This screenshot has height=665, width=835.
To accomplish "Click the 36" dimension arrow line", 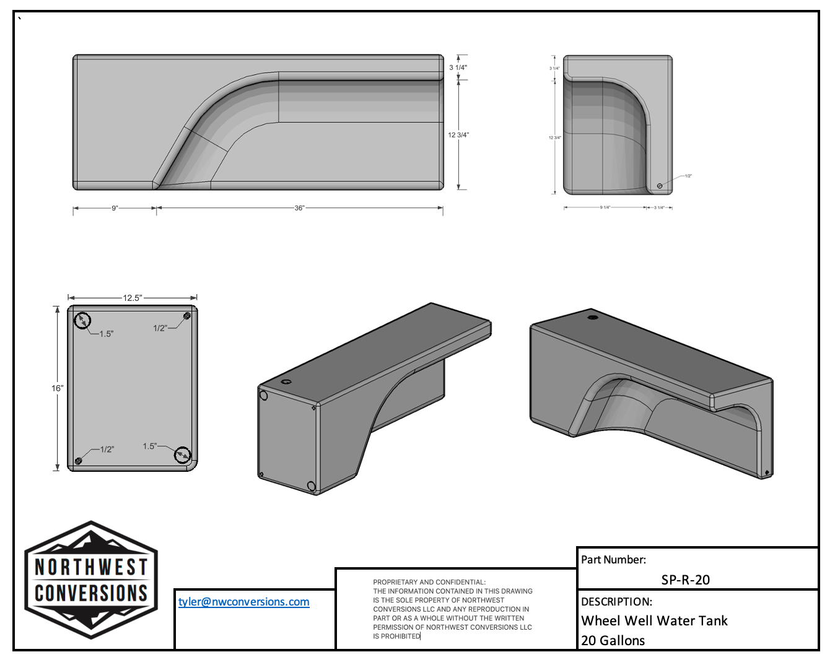I will click(x=300, y=209).
